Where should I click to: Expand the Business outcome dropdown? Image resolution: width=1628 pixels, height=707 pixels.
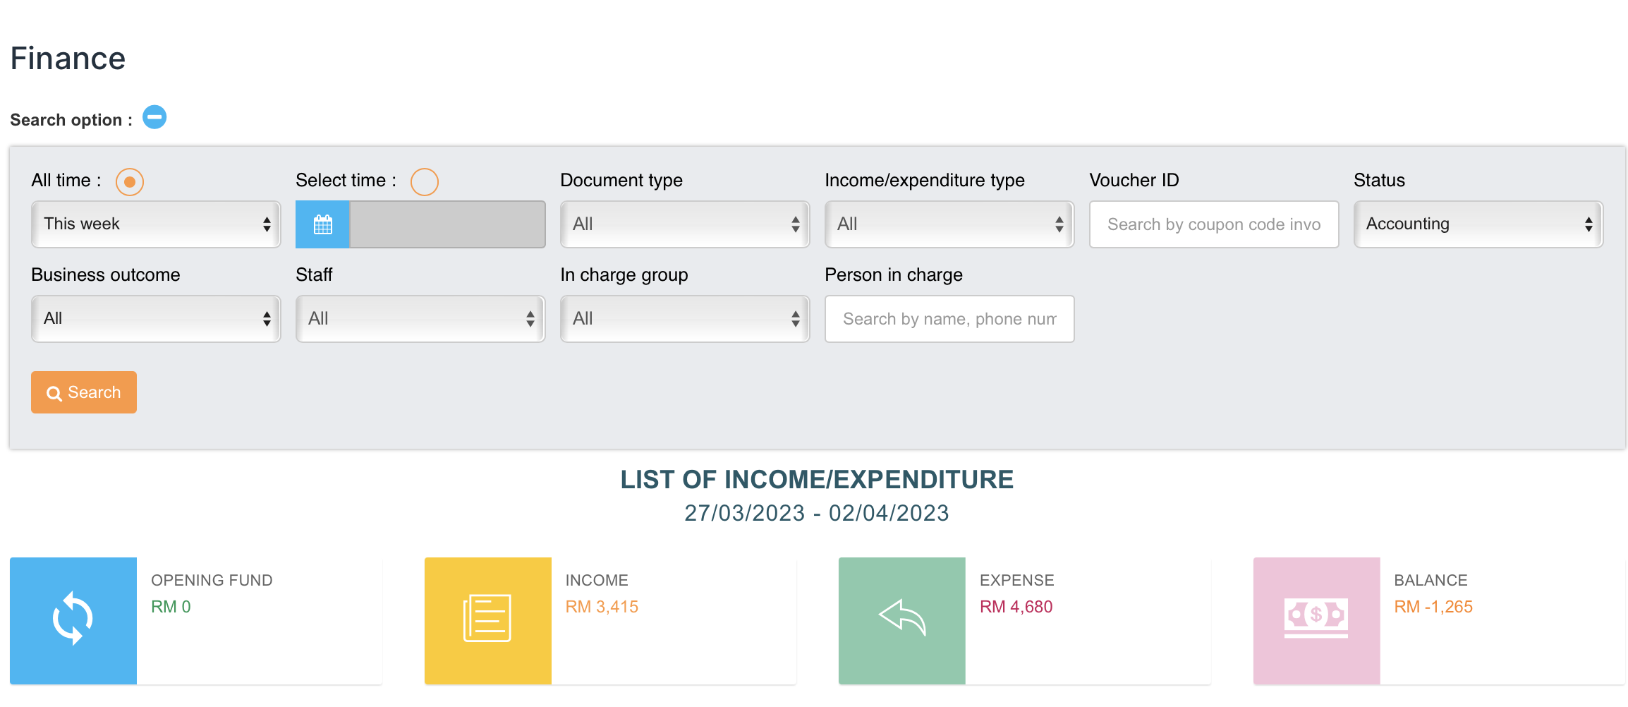[156, 319]
